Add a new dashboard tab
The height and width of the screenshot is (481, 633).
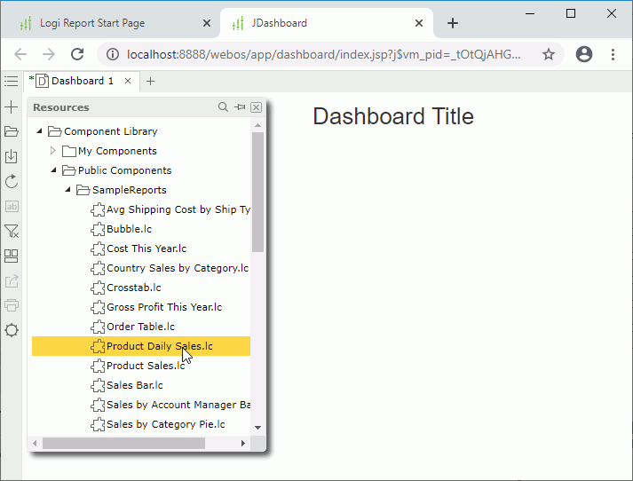click(150, 81)
